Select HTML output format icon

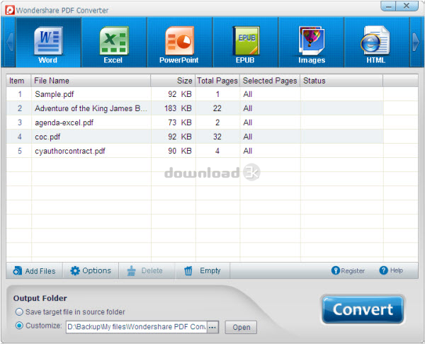(x=377, y=42)
